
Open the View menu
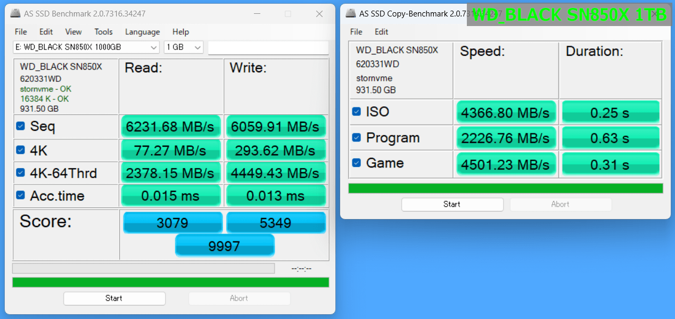pos(73,32)
